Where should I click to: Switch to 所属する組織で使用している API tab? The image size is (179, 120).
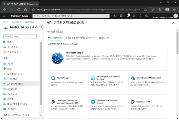[x=80, y=38]
